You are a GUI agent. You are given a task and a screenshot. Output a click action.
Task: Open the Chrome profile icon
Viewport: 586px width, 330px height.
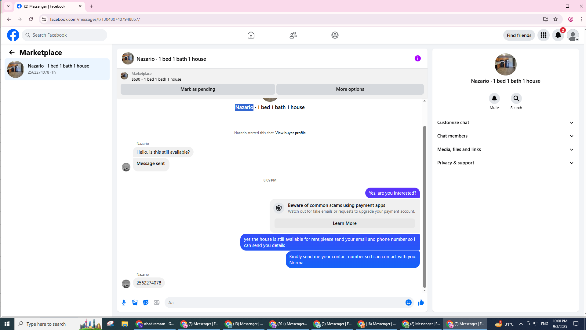coord(571,19)
